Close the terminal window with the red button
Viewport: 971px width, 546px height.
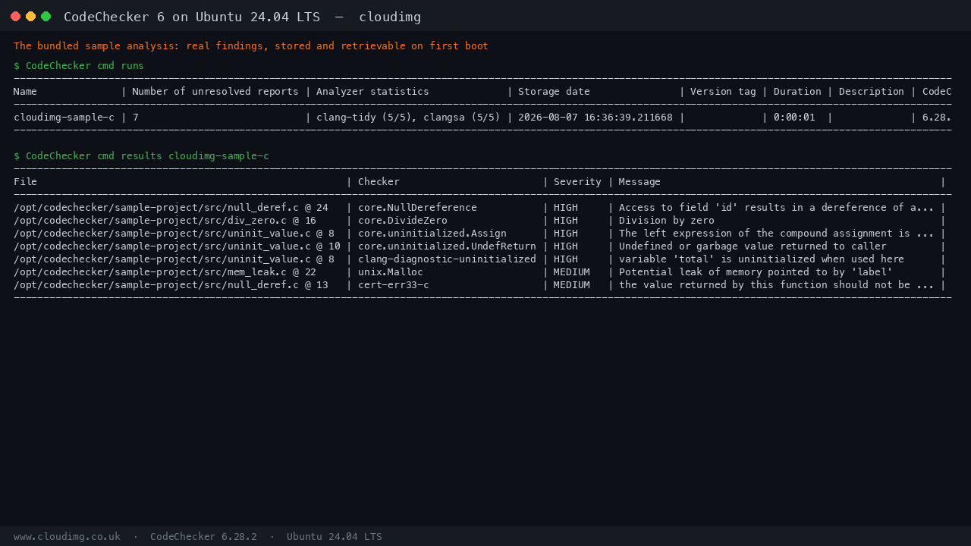(x=15, y=16)
